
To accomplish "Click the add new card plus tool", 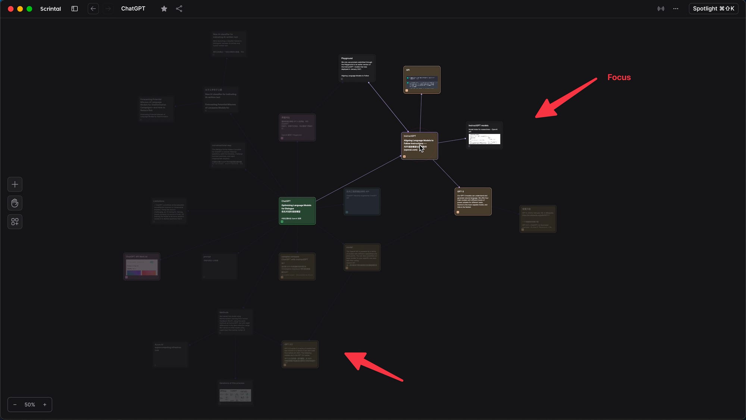I will 15,184.
